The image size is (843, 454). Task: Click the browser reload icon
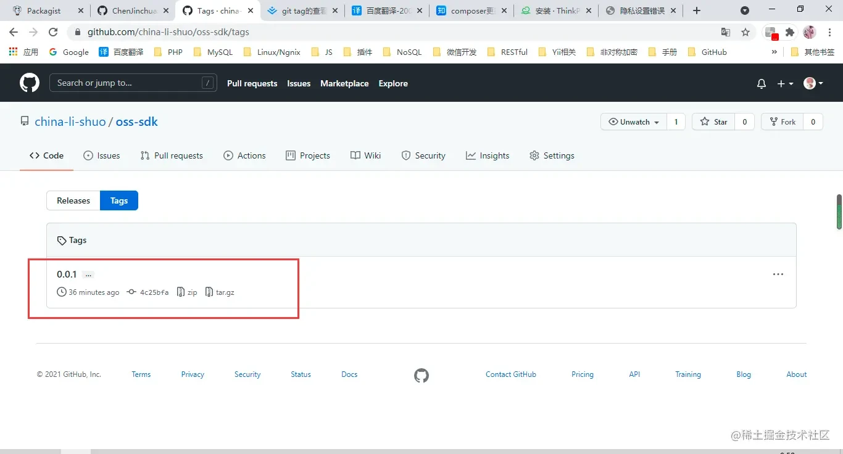(53, 32)
